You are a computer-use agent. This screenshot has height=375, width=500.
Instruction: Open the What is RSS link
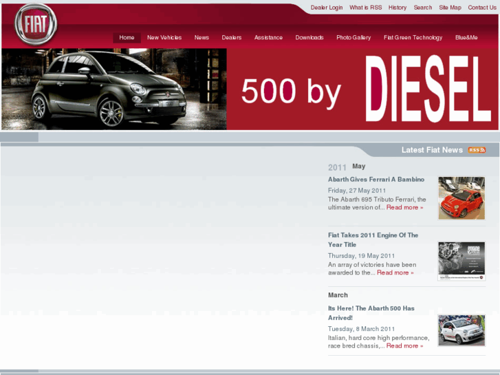point(365,8)
